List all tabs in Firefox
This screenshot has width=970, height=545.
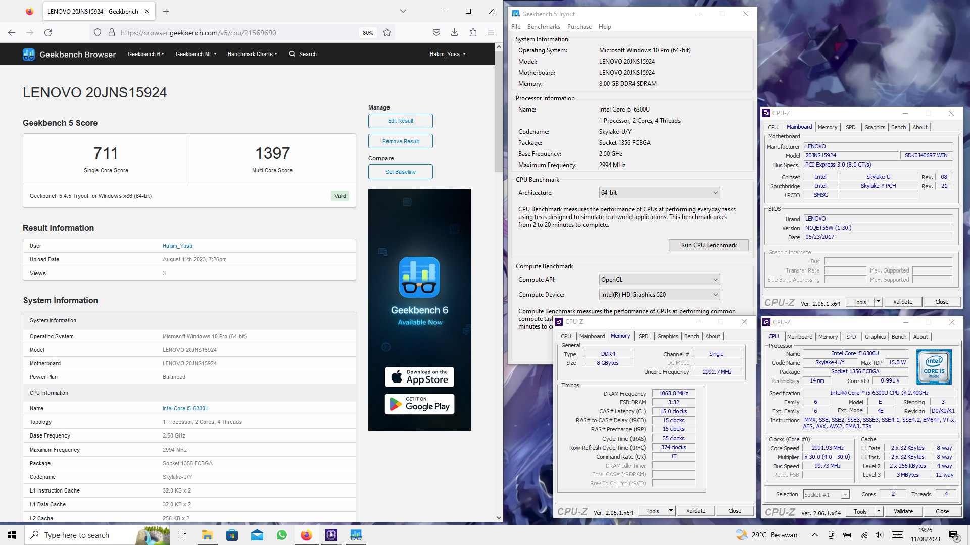click(403, 11)
